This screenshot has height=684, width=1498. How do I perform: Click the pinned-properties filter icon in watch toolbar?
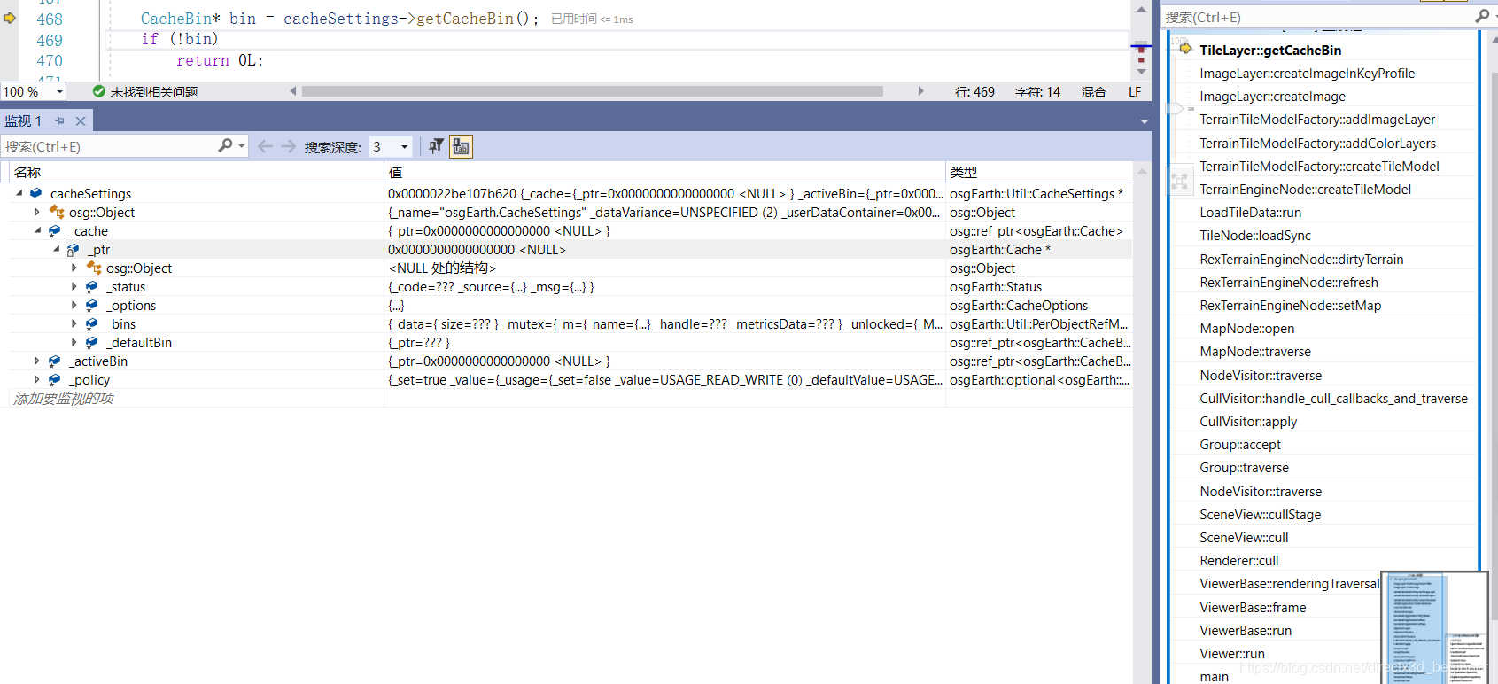tap(436, 146)
